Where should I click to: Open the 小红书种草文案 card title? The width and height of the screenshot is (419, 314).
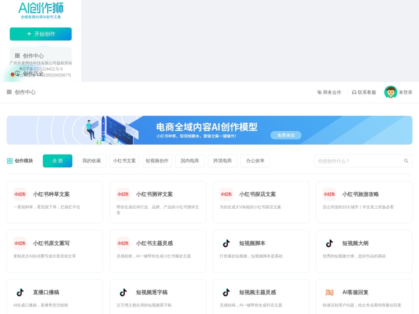tap(51, 194)
